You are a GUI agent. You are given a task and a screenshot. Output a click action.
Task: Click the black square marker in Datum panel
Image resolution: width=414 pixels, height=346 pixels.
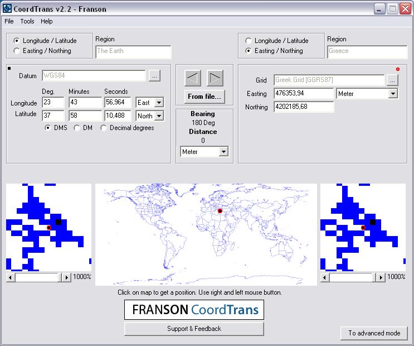[9, 69]
